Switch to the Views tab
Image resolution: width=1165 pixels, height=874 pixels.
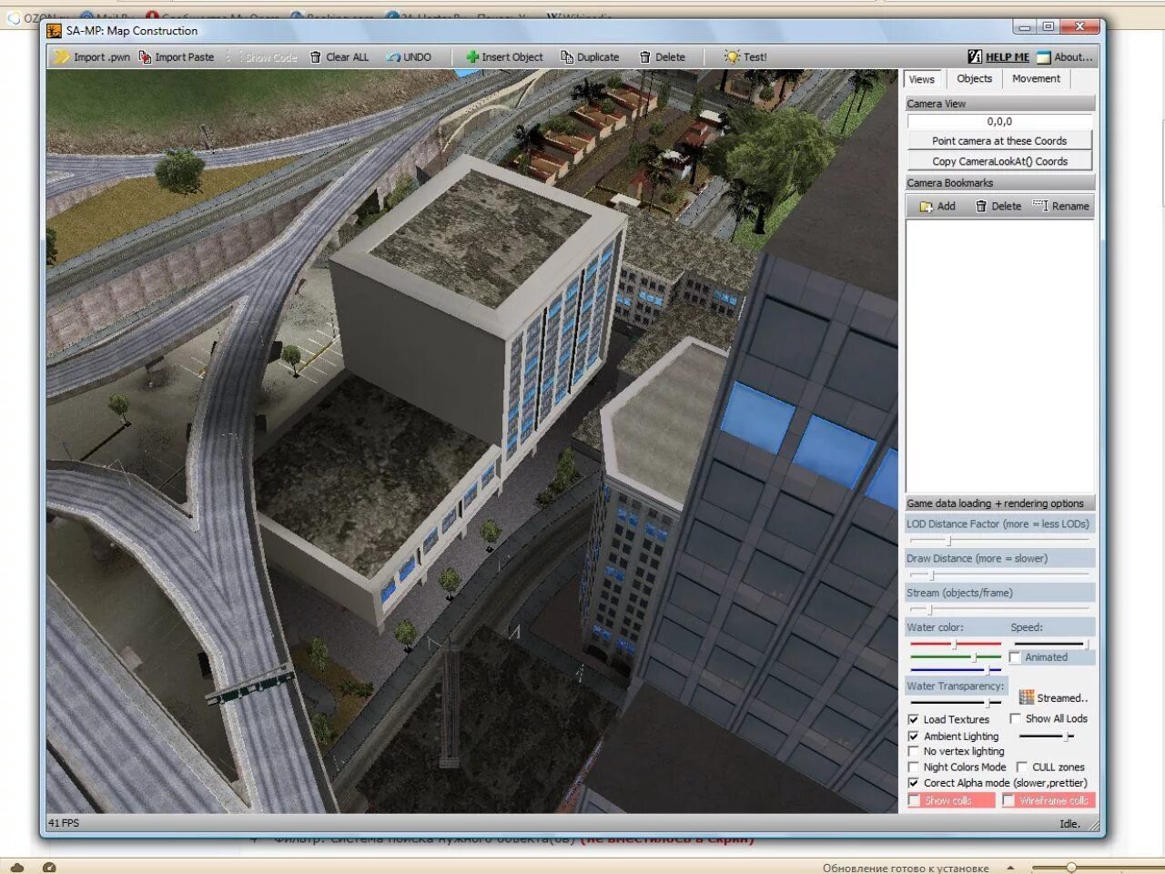click(x=922, y=79)
